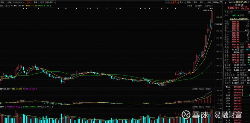
Task: Click the 14:56 trade tick row
Action: (x=237, y=87)
